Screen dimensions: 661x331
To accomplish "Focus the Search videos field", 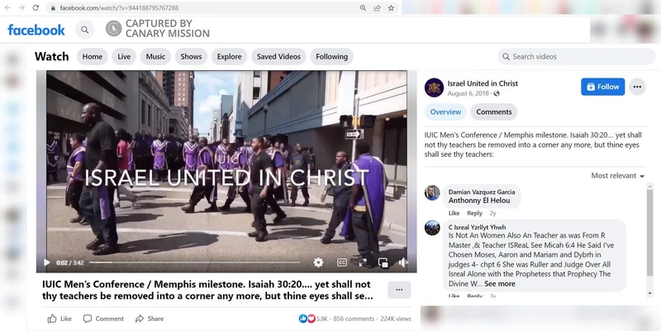I will coord(576,56).
